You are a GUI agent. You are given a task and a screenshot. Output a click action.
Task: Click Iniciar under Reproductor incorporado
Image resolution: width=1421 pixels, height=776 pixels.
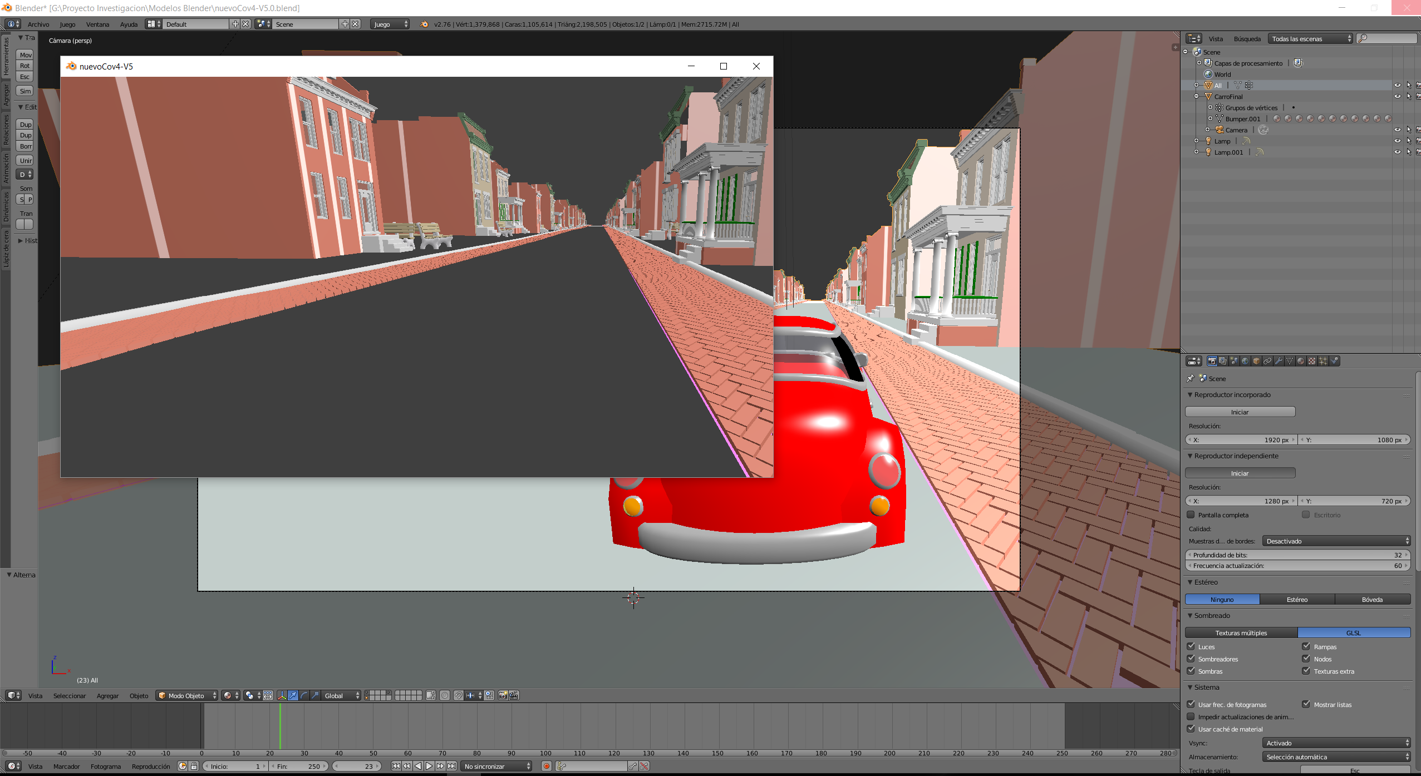pyautogui.click(x=1240, y=412)
